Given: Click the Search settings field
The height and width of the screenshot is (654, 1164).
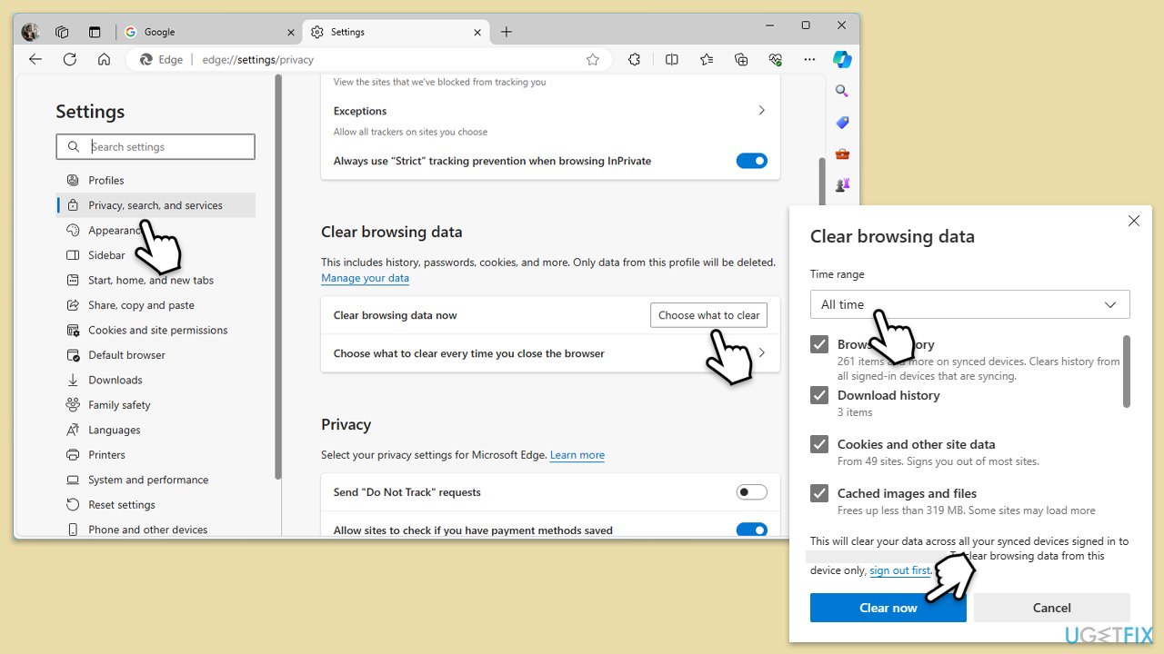Looking at the screenshot, I should pyautogui.click(x=156, y=147).
